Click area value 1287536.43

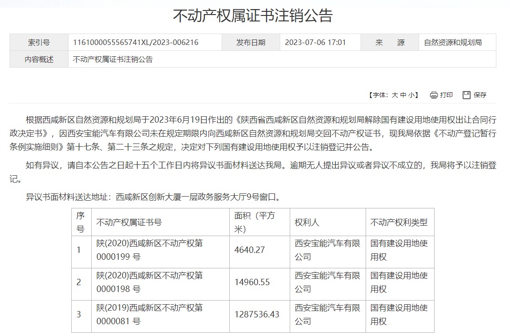point(257,315)
